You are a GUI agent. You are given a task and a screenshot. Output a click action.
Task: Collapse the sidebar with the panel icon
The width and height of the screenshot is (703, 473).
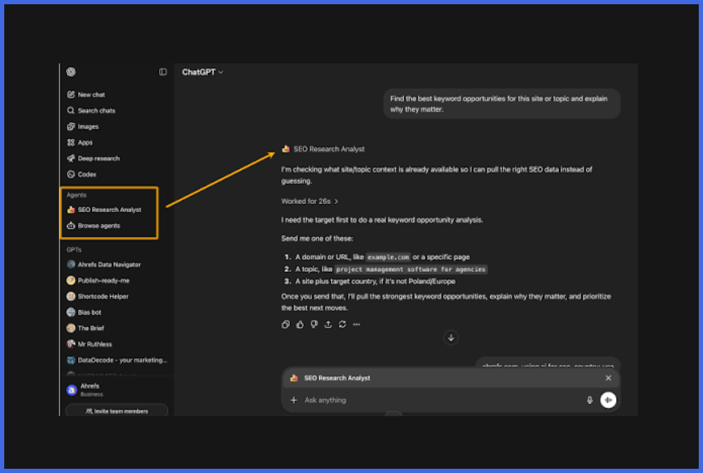tap(163, 72)
